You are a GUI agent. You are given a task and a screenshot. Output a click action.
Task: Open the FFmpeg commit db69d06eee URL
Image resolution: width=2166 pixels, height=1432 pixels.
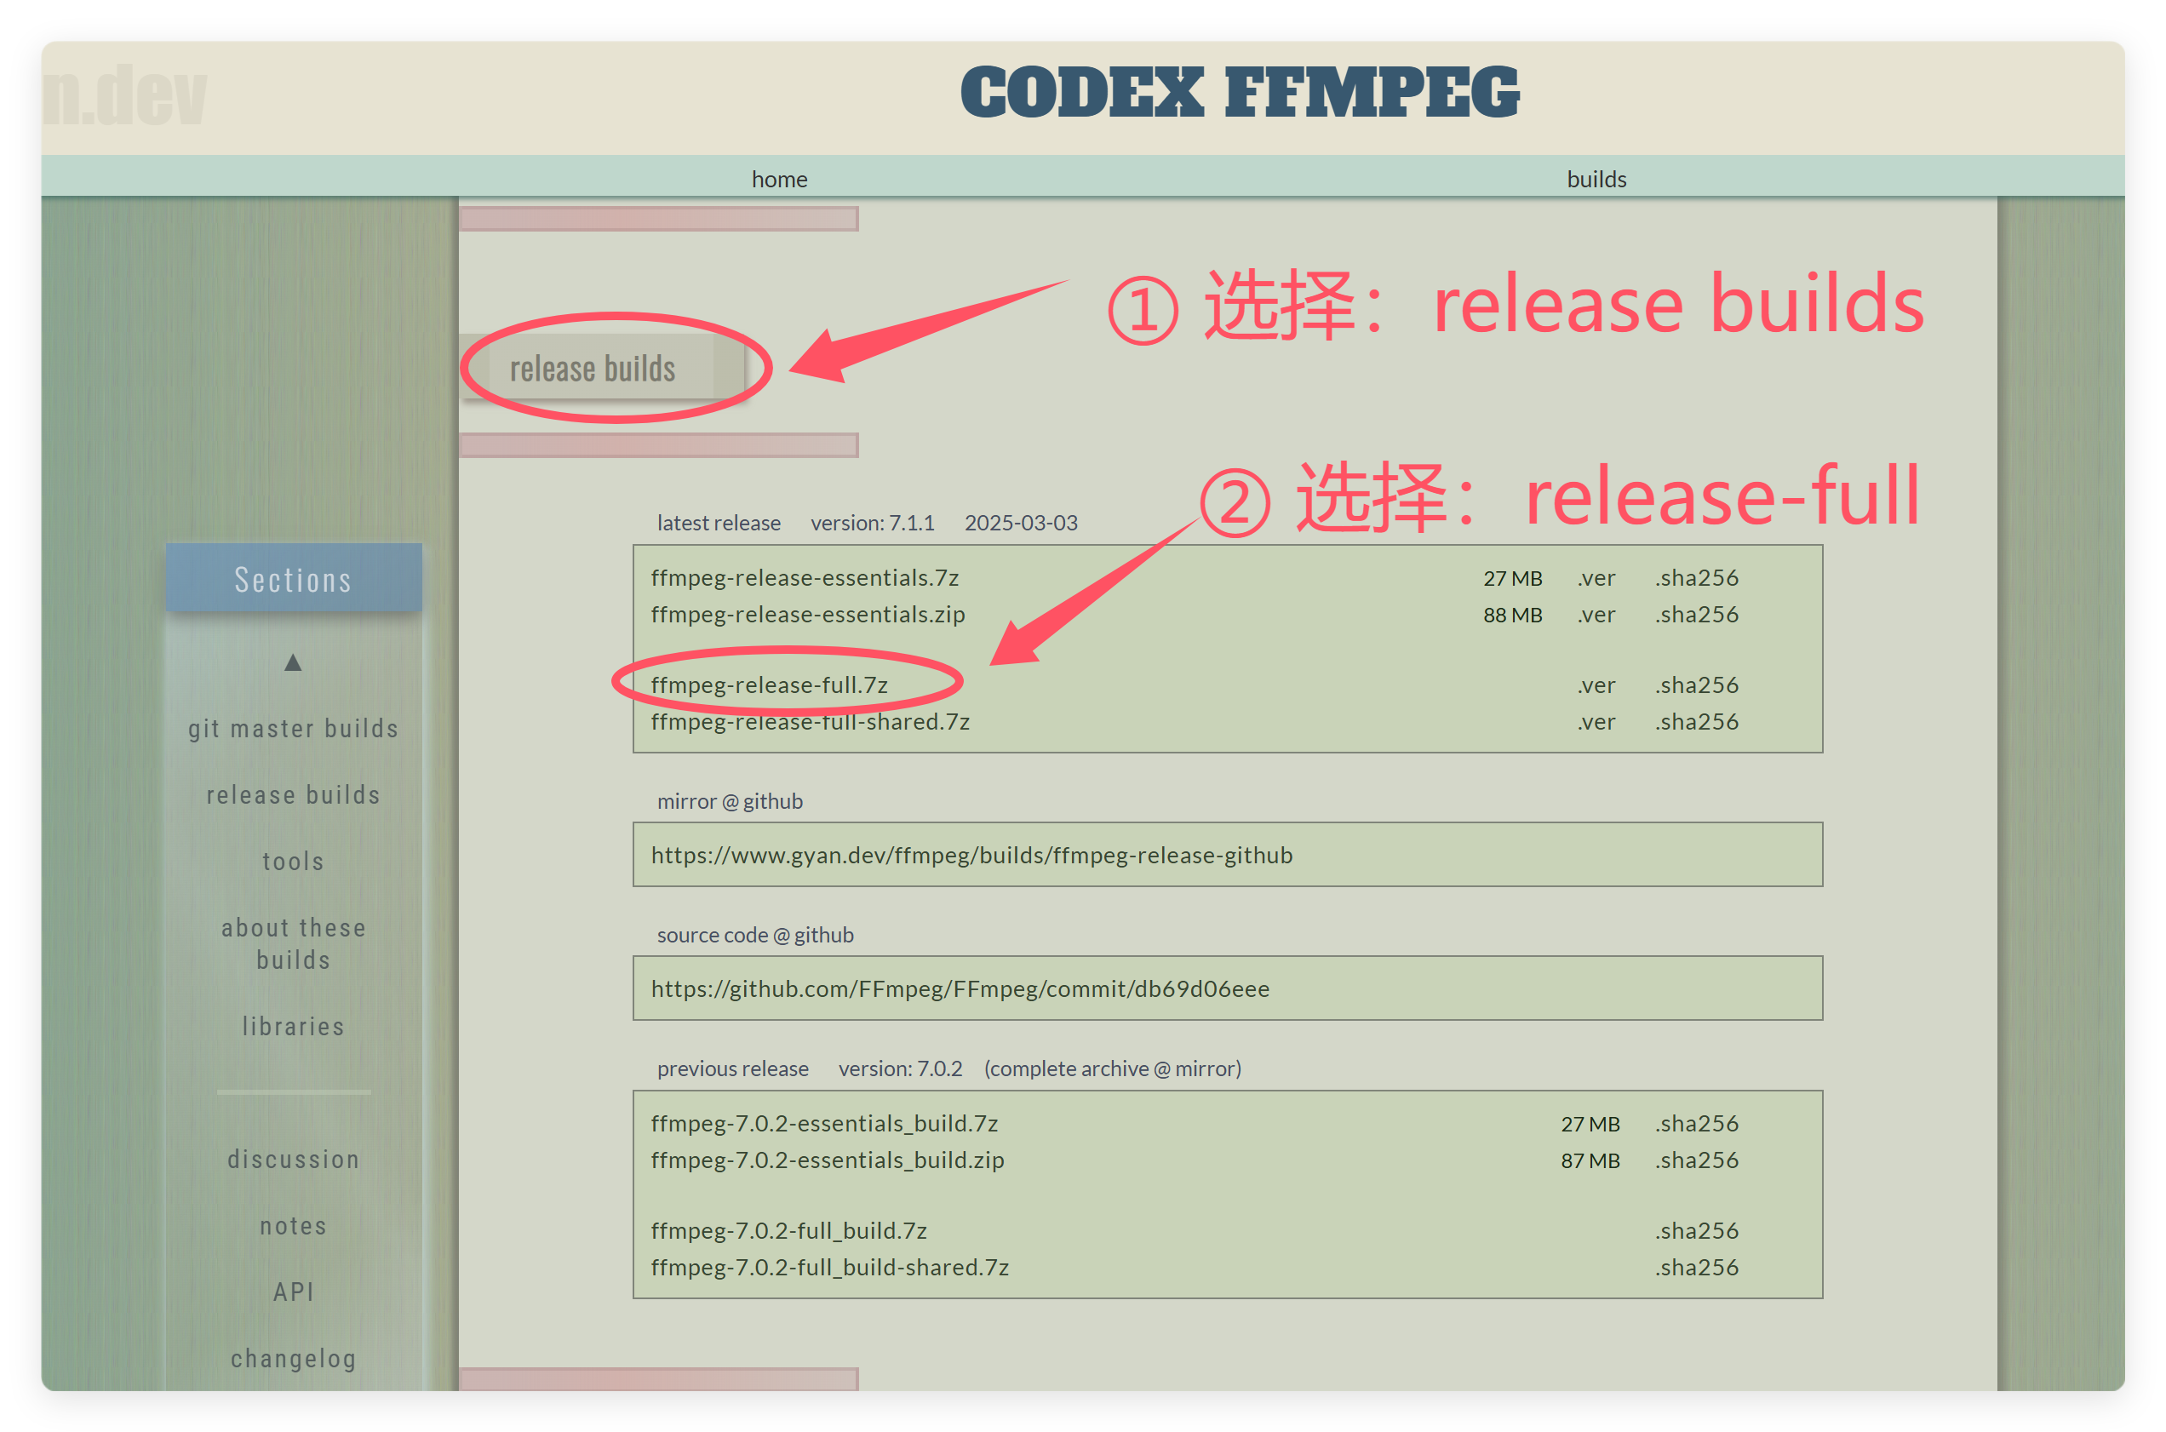point(960,988)
